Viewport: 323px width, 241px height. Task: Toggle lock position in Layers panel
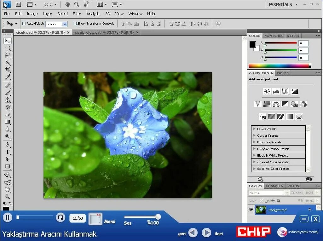[273, 201]
